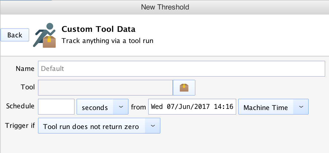Open tool chooser via the package icon button

(x=184, y=88)
